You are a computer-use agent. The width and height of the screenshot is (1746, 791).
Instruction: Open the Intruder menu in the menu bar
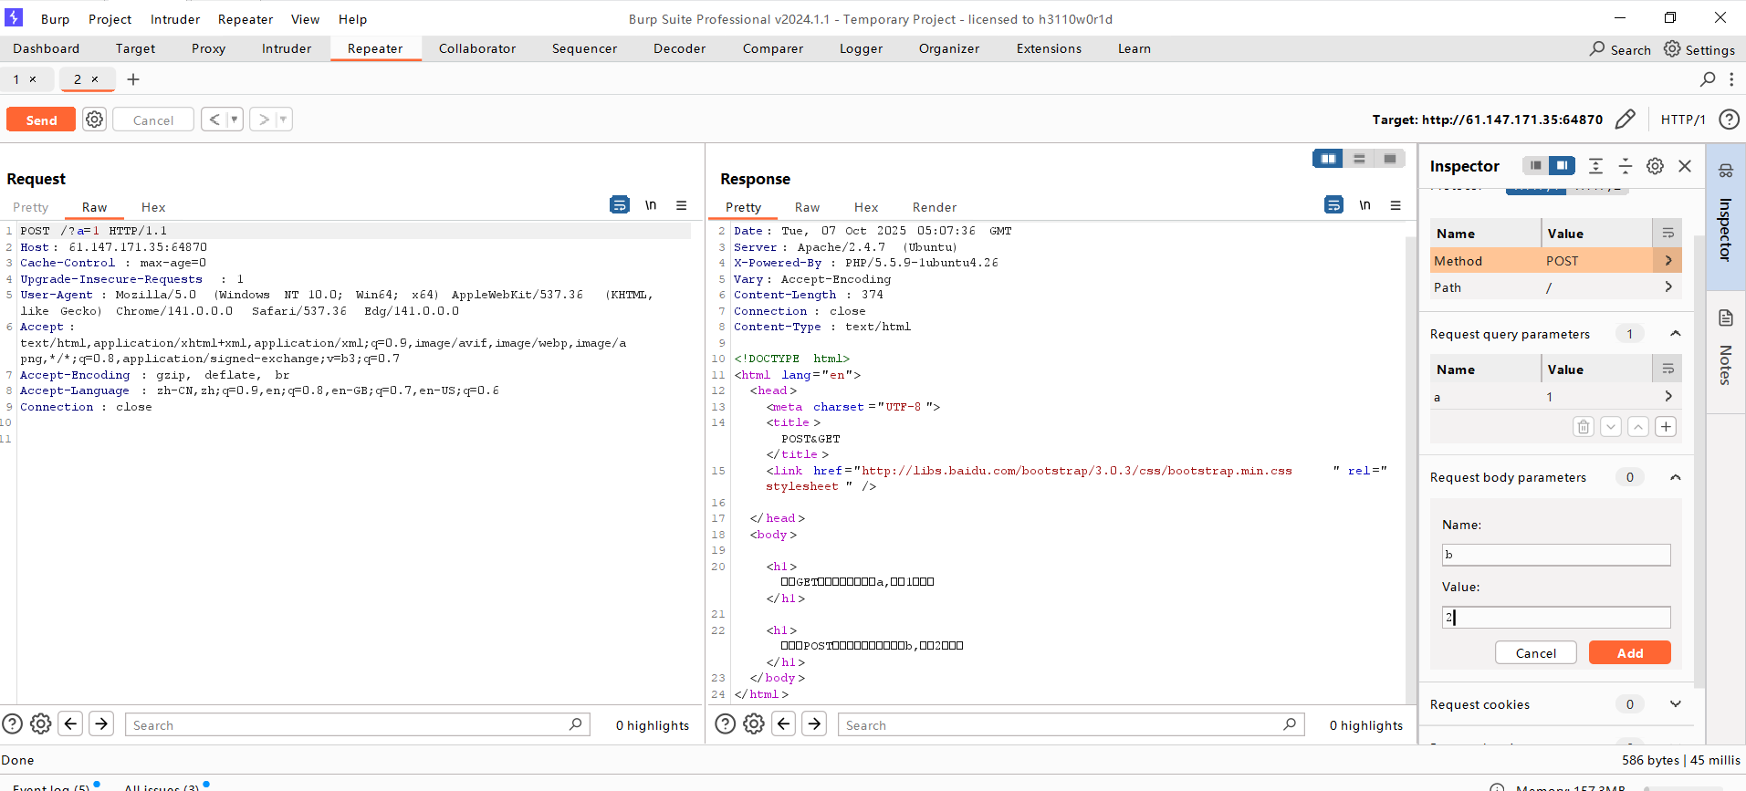[x=175, y=19]
